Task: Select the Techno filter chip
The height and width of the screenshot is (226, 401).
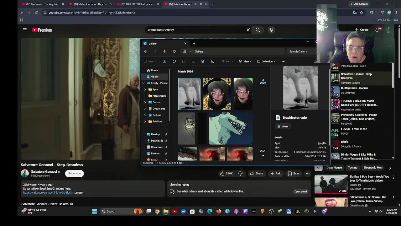Action: pos(352,168)
